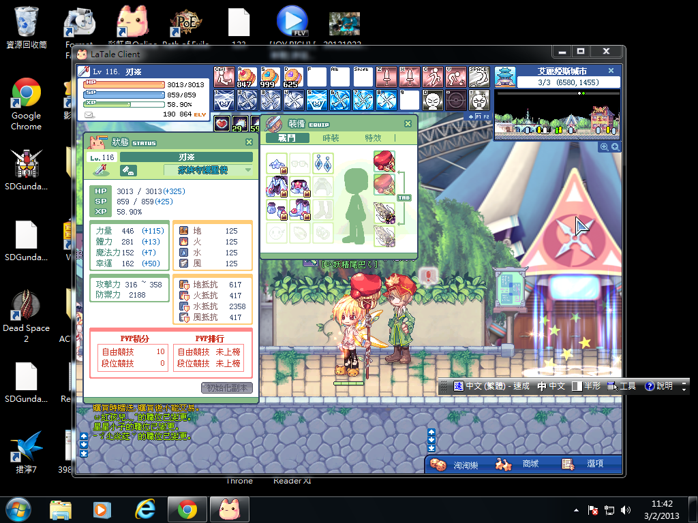Image resolution: width=698 pixels, height=523 pixels.
Task: Zoom in the minimap
Action: tap(615, 147)
